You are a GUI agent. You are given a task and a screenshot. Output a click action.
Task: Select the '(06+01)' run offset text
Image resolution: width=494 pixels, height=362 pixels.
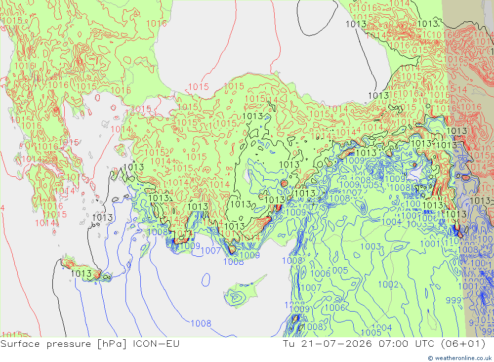coord(464,343)
